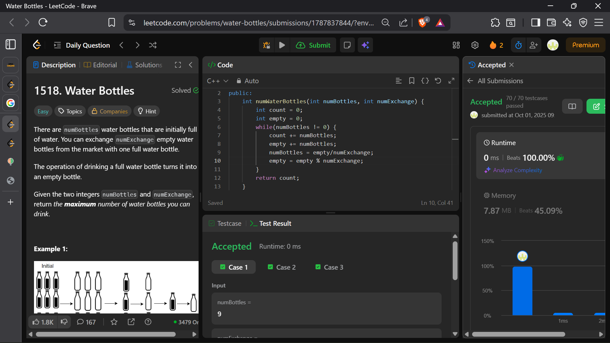This screenshot has width=610, height=343.
Task: Click the dislike thumbs-down icon
Action: point(64,322)
